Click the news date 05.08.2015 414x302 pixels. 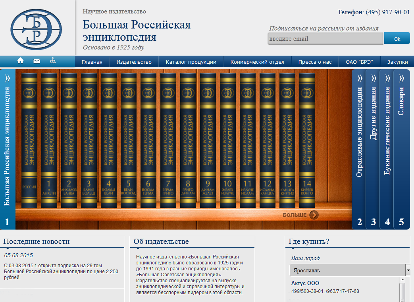point(19,255)
